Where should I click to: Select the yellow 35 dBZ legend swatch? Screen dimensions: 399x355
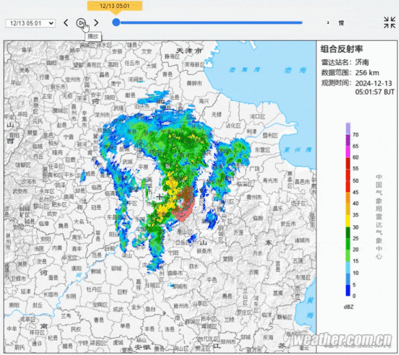(349, 215)
